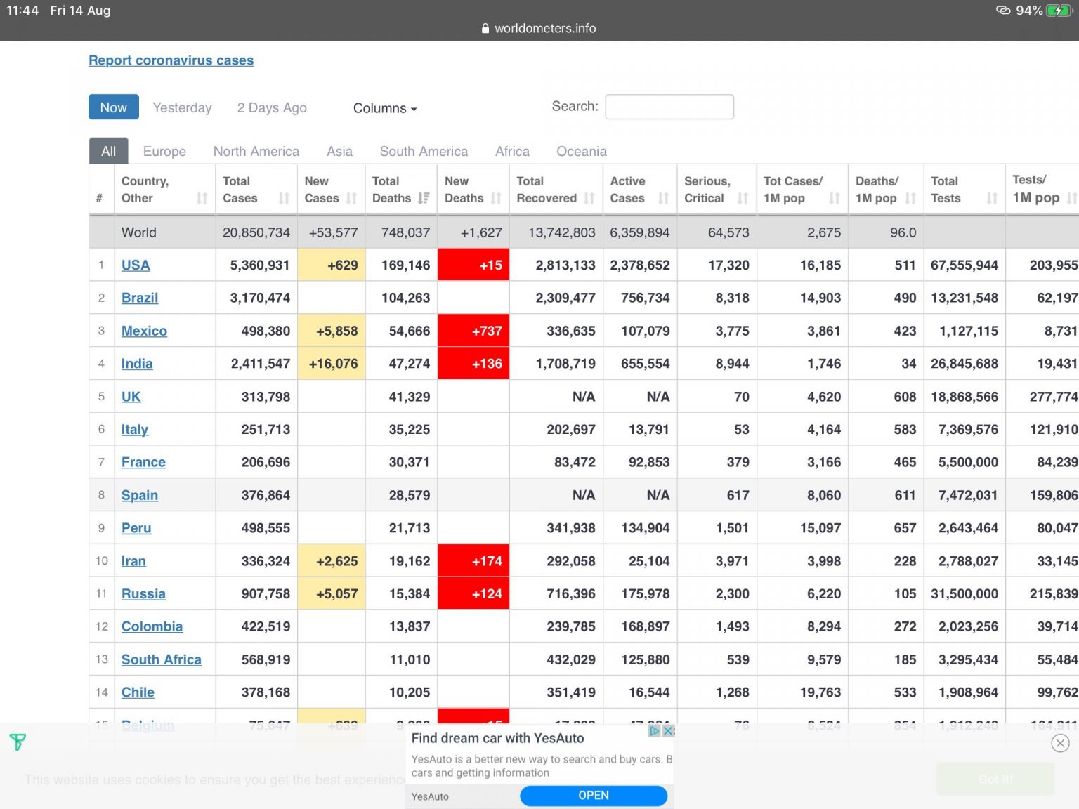
Task: Switch to South America tab
Action: 424,152
